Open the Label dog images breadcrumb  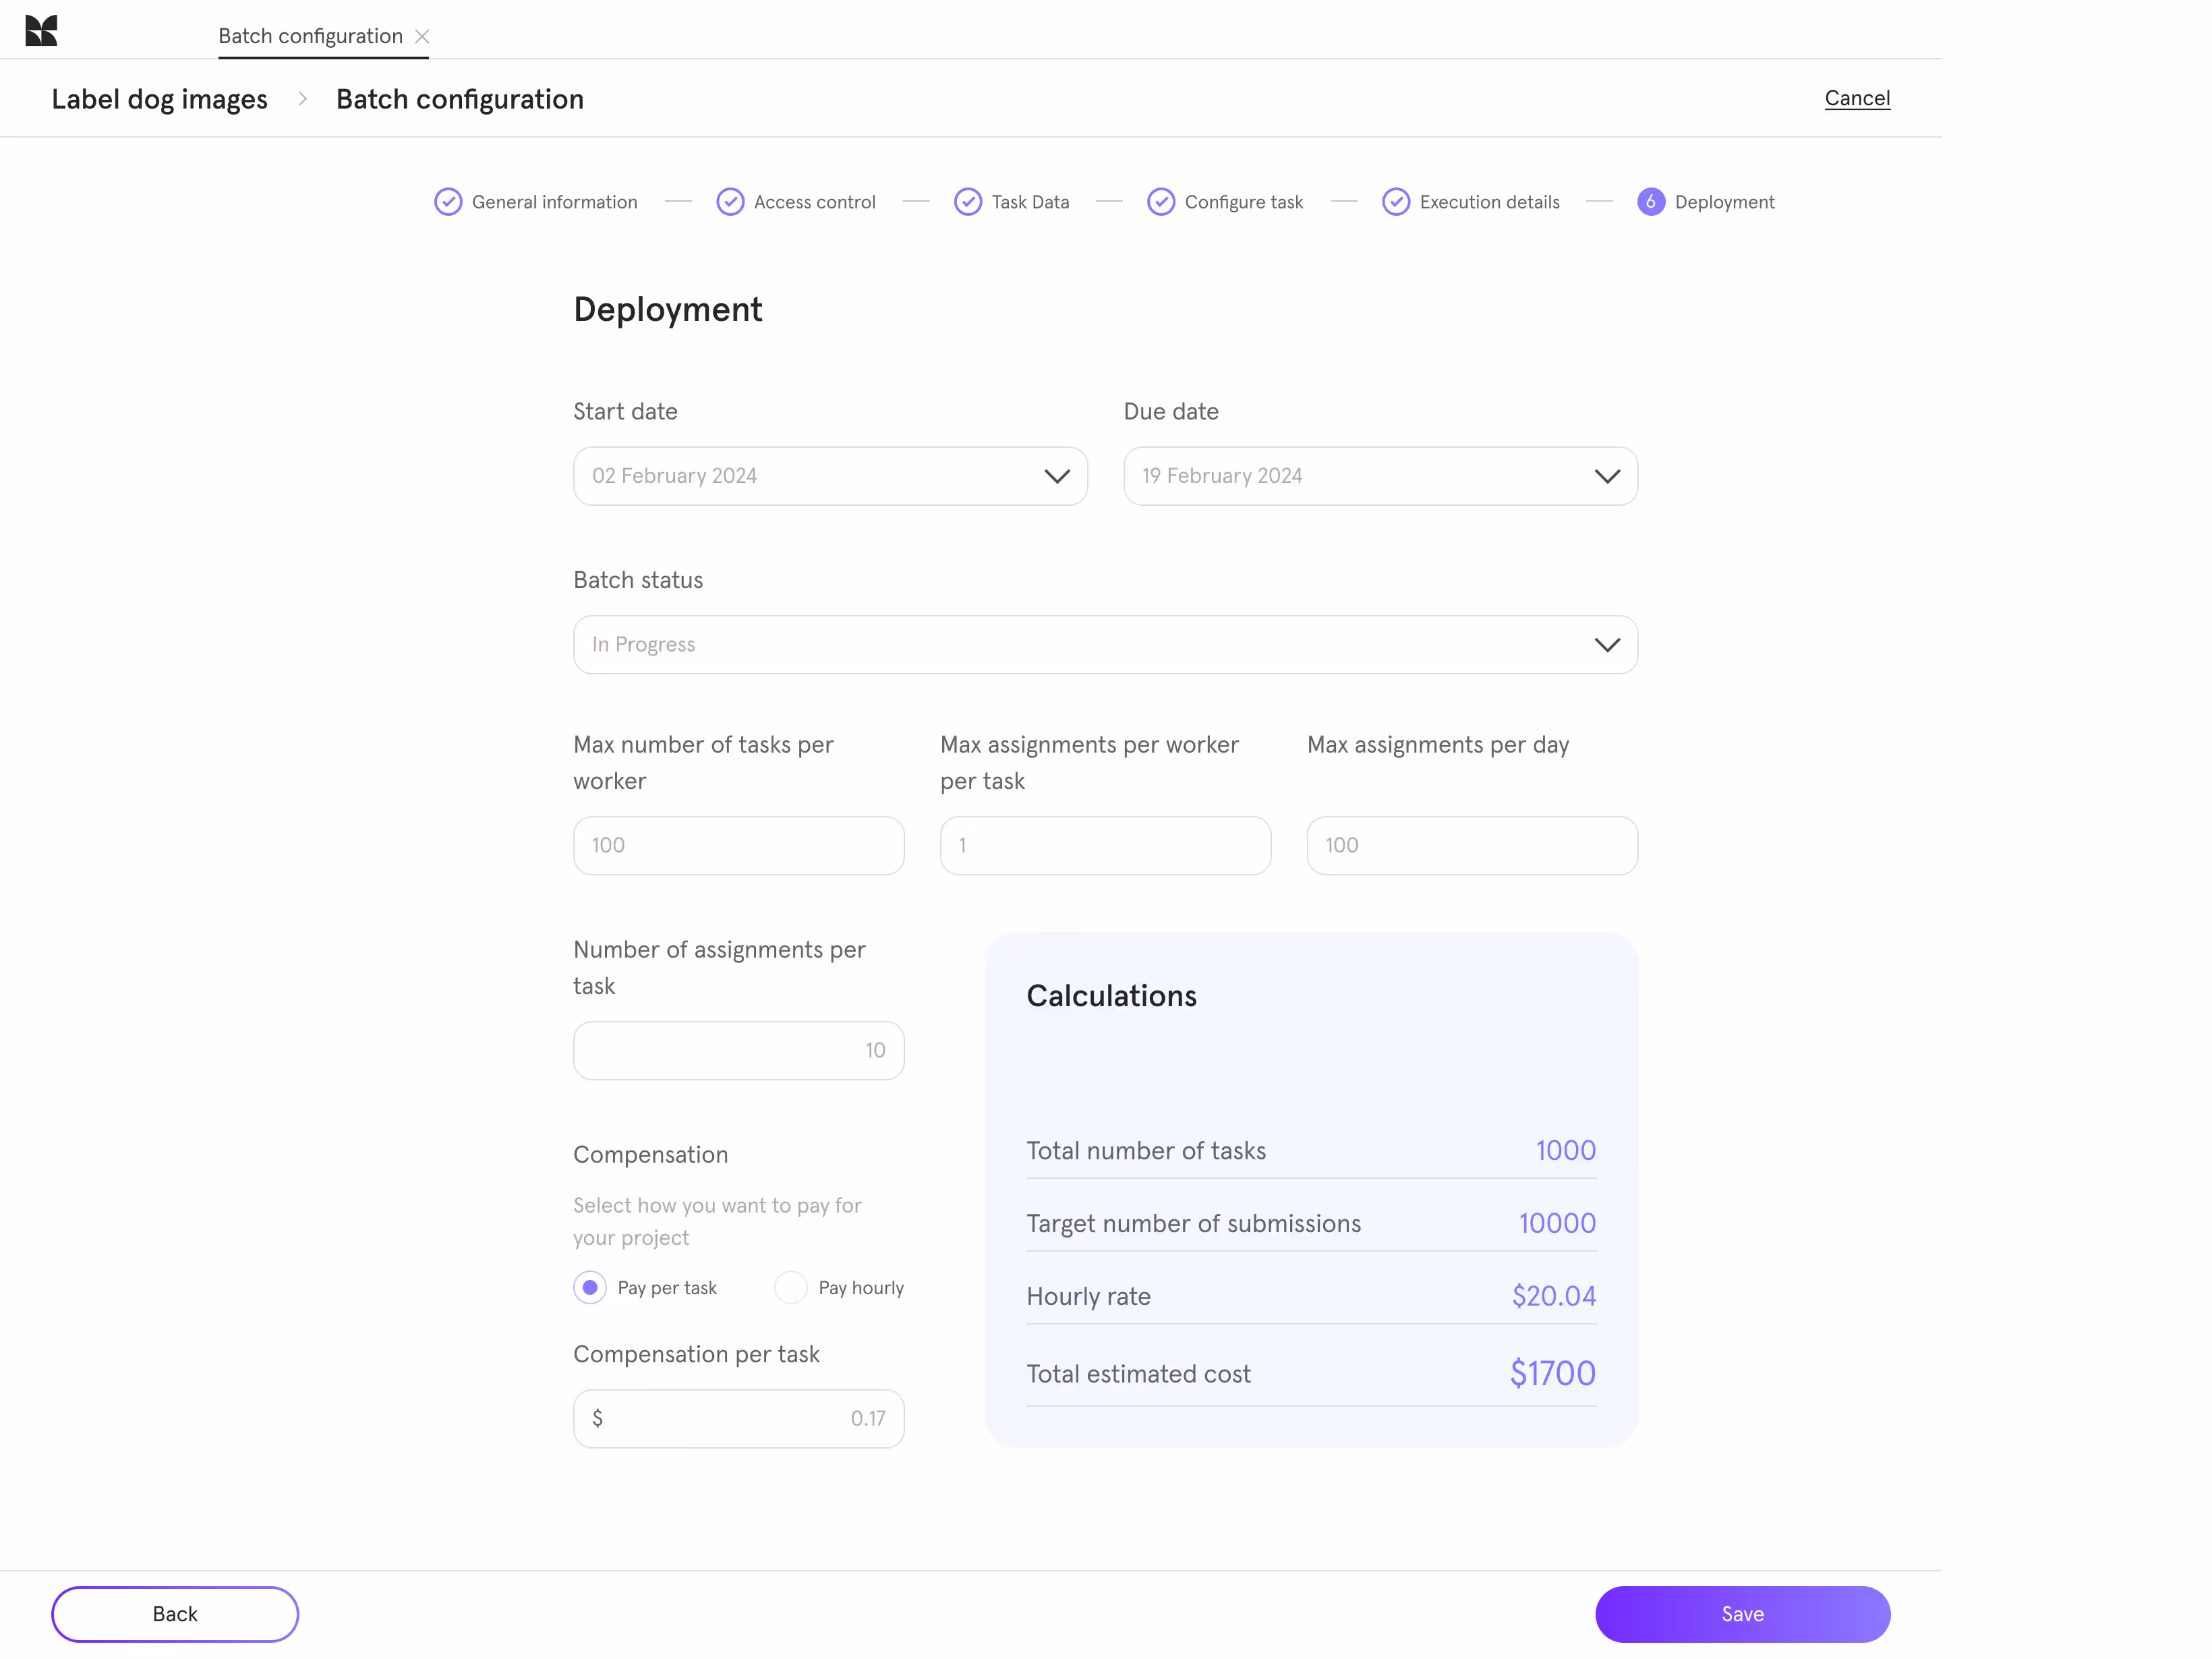pyautogui.click(x=160, y=99)
